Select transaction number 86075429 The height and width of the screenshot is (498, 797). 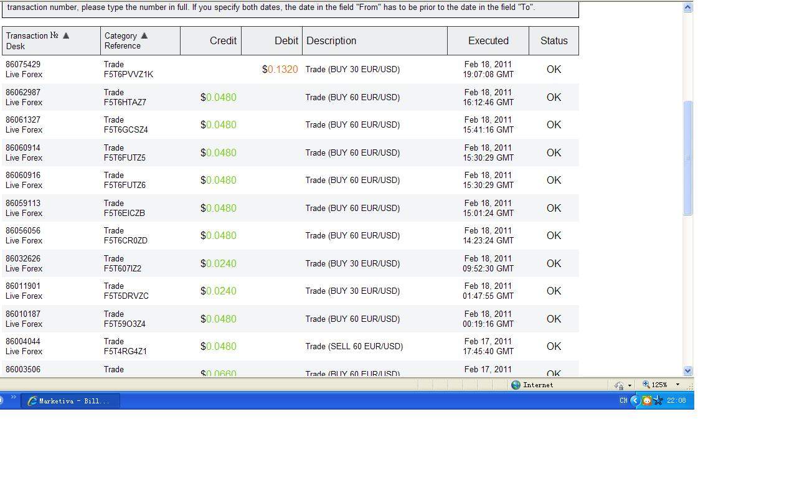coord(23,64)
